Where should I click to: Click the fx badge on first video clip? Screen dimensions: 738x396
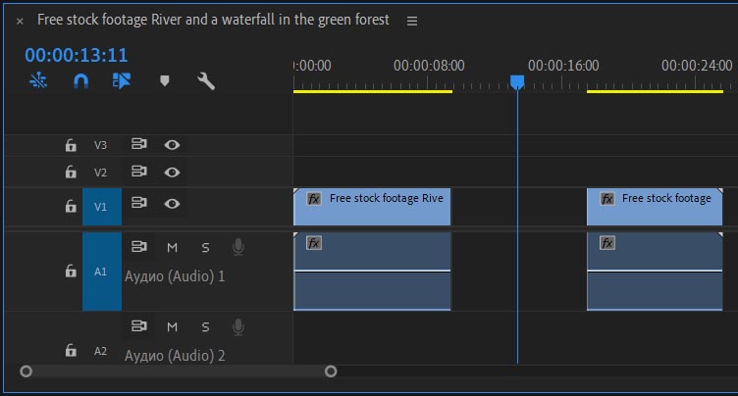coord(314,198)
